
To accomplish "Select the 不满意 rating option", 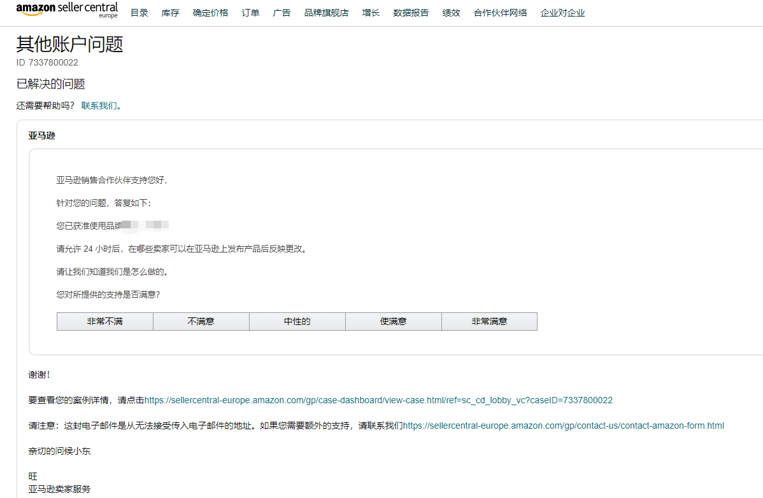I will 201,321.
